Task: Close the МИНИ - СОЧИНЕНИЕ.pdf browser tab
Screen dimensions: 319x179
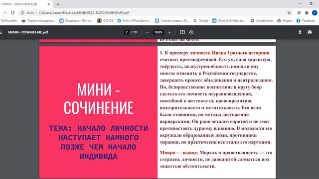Action: [49, 4]
